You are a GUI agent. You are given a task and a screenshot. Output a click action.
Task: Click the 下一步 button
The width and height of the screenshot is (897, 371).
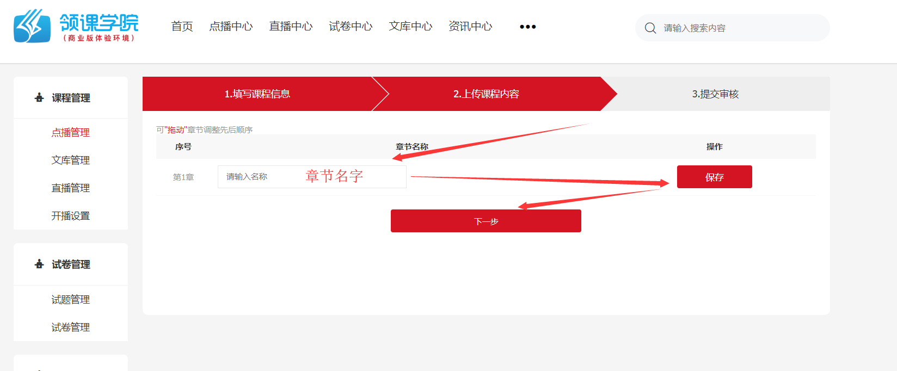click(x=486, y=221)
